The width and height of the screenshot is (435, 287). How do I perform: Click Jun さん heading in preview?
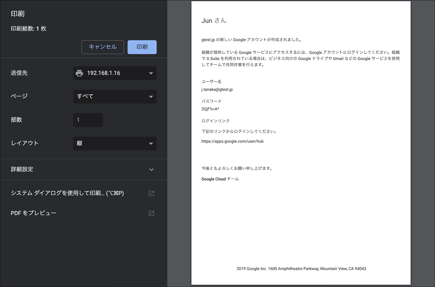point(214,21)
